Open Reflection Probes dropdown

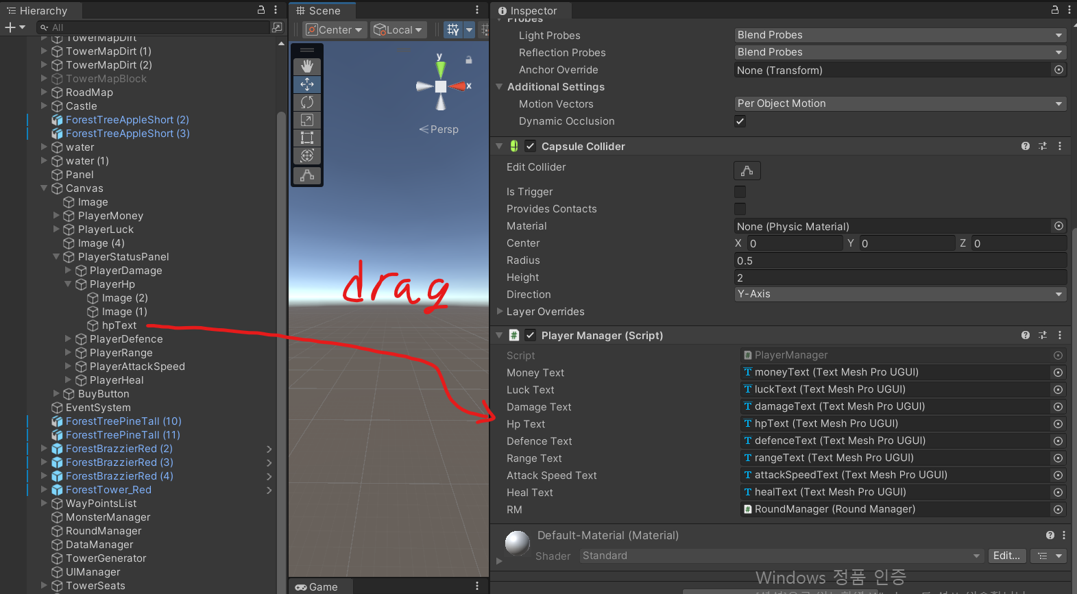point(900,52)
